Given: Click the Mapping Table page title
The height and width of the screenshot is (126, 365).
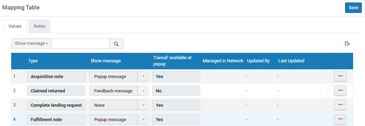Looking at the screenshot, I should [21, 7].
